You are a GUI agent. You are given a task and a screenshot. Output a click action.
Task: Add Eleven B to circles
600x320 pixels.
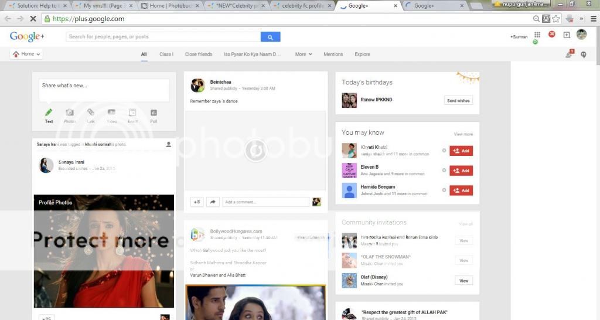tap(461, 171)
